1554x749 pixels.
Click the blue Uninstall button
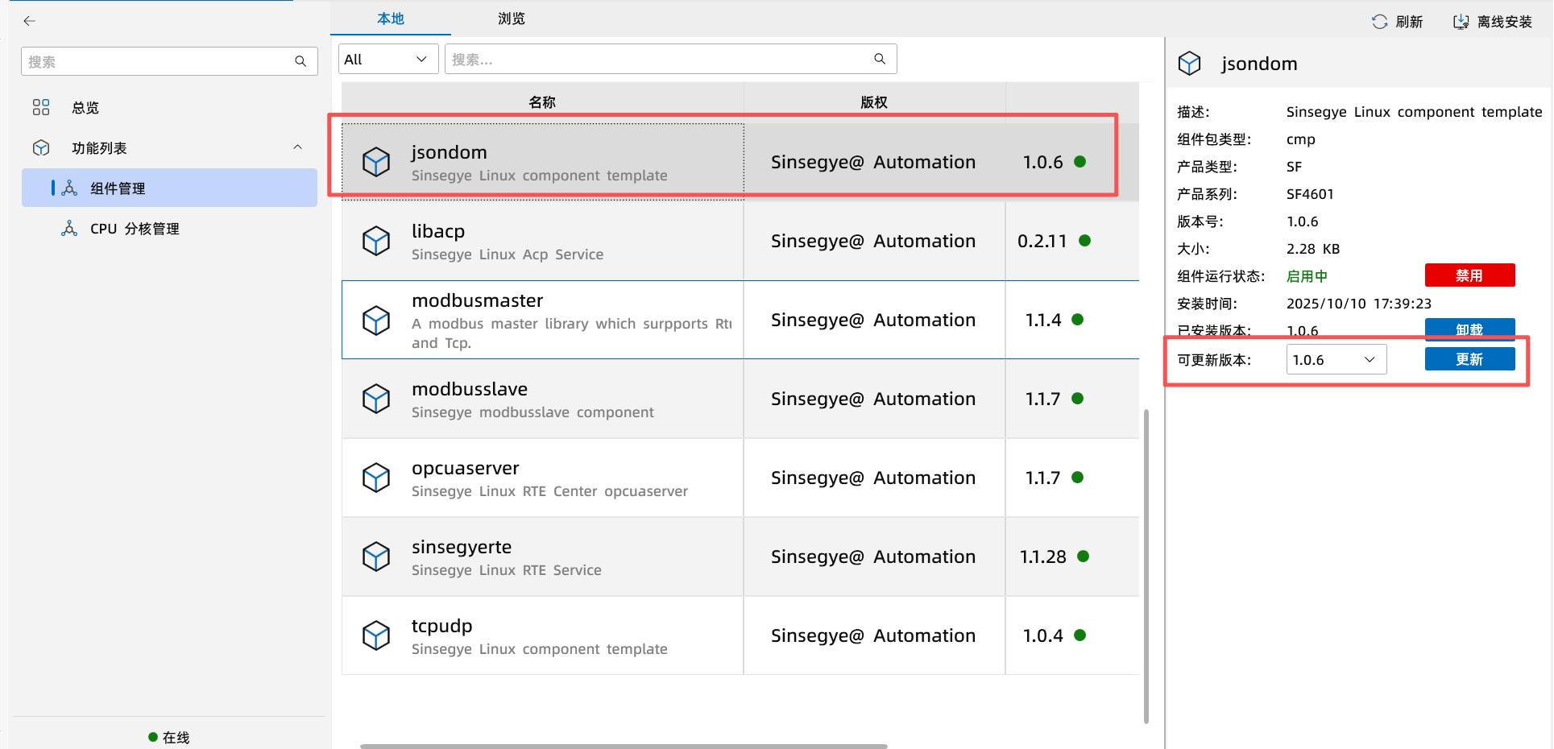1469,327
